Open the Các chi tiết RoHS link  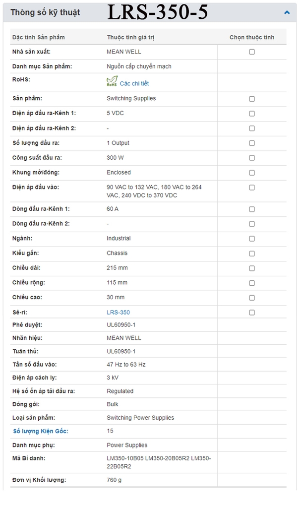pyautogui.click(x=134, y=84)
